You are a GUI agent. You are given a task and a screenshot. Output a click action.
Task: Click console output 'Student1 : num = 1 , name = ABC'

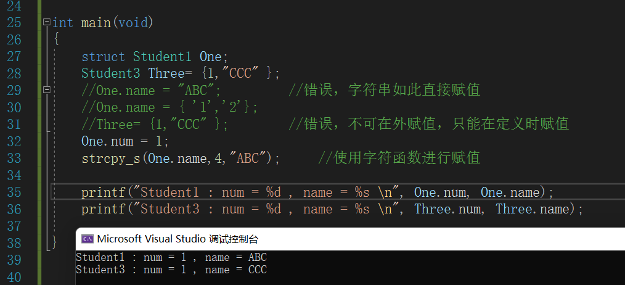click(x=171, y=257)
